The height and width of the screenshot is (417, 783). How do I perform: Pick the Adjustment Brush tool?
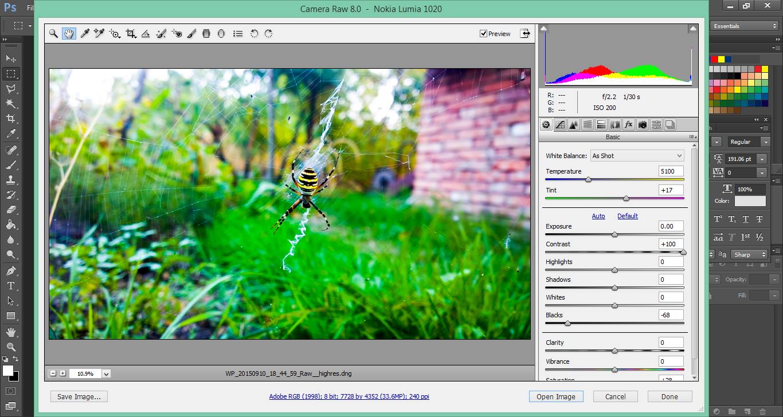pyautogui.click(x=191, y=34)
